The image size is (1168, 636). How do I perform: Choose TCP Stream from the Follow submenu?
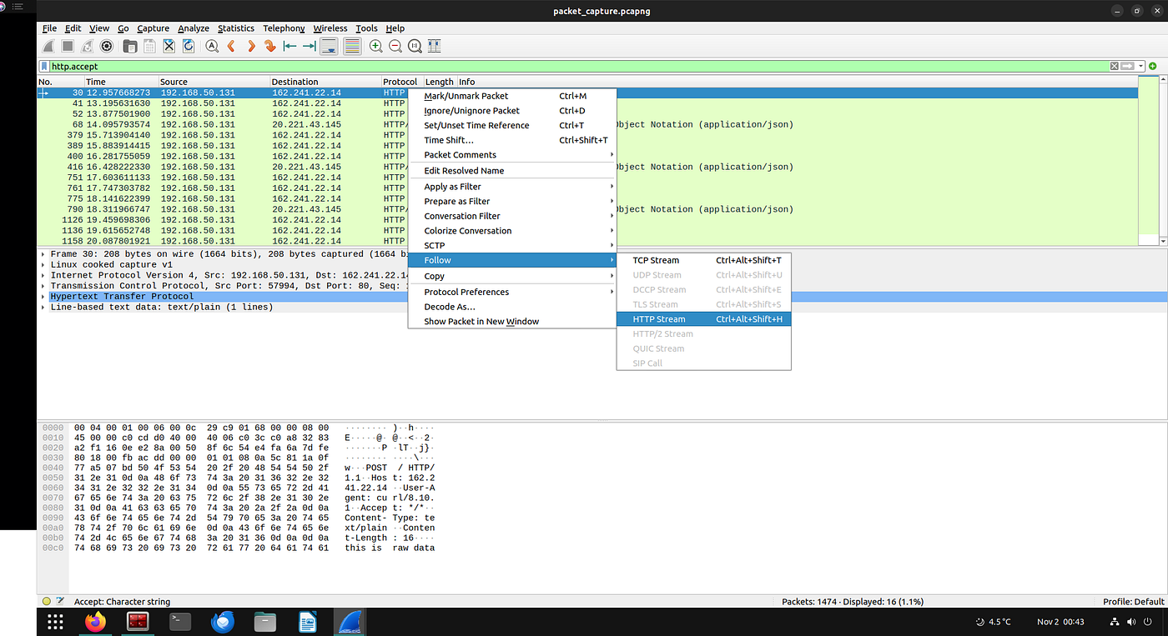click(x=703, y=260)
